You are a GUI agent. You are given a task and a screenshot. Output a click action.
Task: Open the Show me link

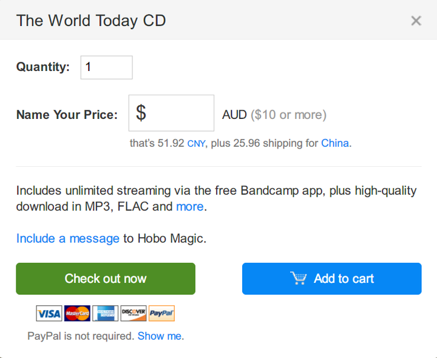pyautogui.click(x=160, y=336)
